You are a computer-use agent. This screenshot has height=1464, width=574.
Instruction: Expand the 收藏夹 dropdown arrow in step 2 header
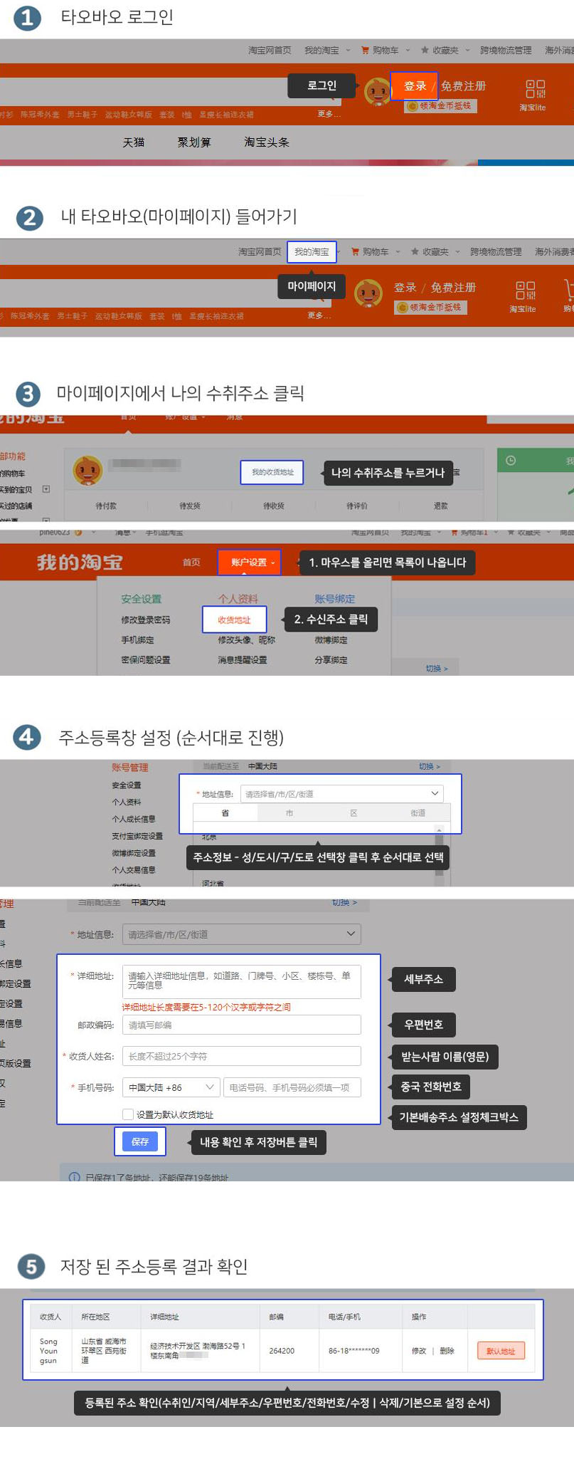coord(457,252)
